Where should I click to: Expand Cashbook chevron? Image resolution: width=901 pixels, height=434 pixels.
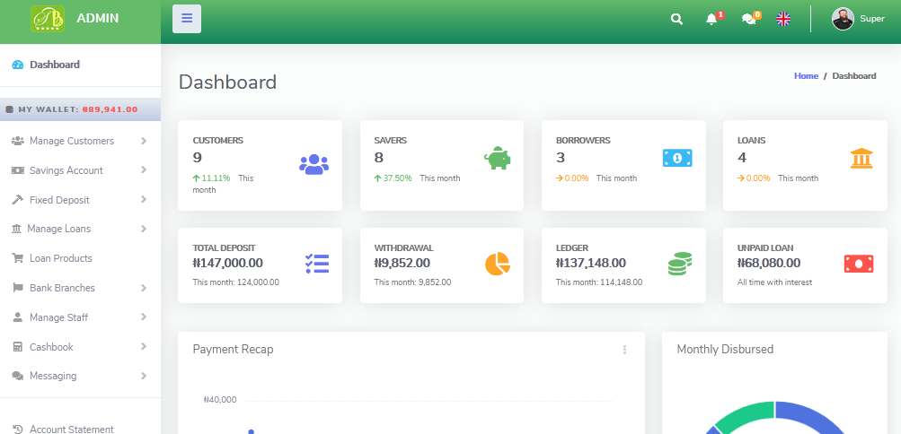point(144,346)
